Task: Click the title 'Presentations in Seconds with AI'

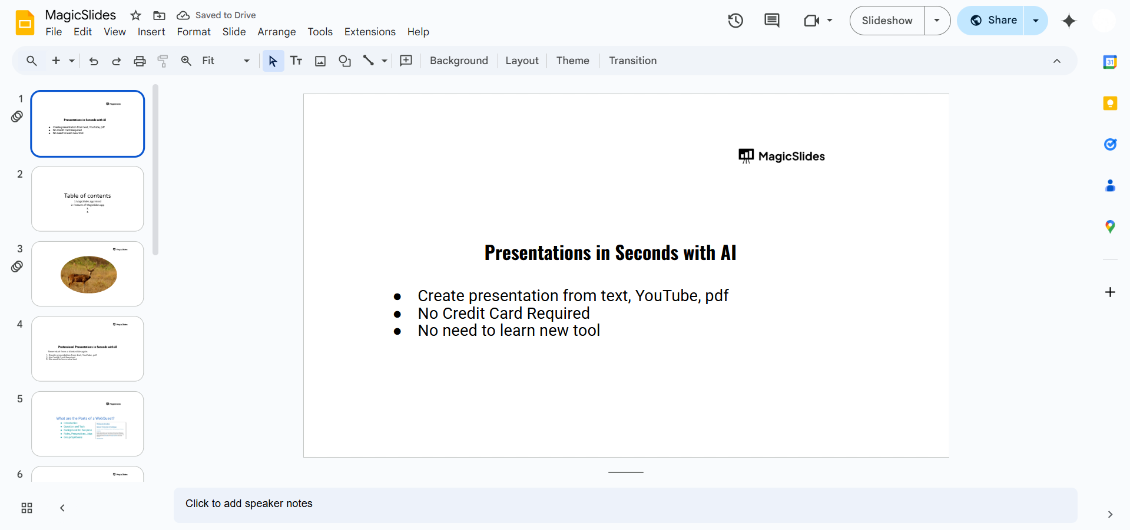Action: tap(610, 253)
